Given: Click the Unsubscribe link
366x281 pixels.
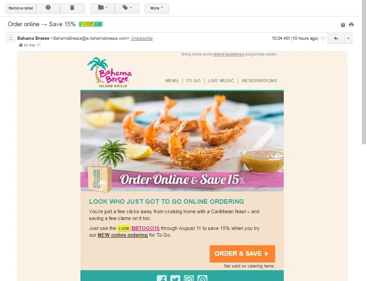Looking at the screenshot, I should [x=142, y=38].
